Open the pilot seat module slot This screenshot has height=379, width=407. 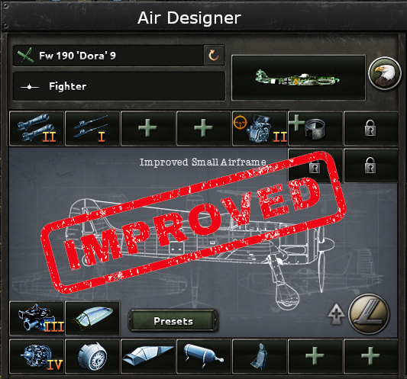(x=260, y=356)
